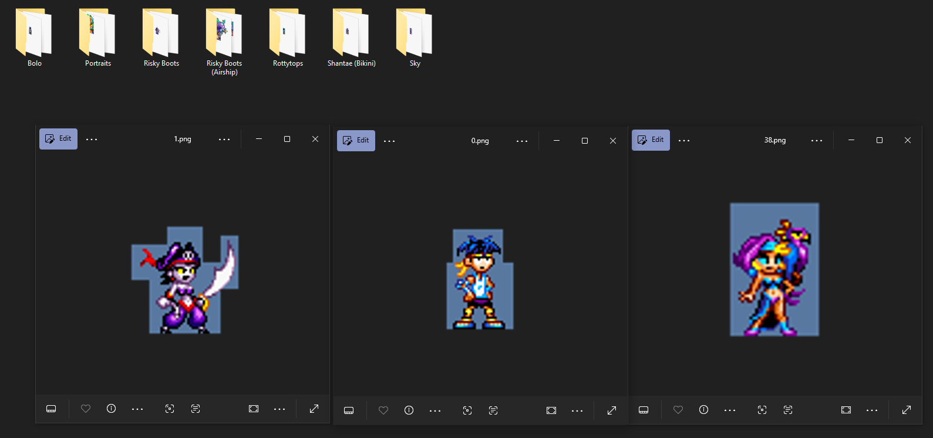933x438 pixels.
Task: Click the zoom-to-fit icon in the 0.png window
Action: click(x=551, y=410)
